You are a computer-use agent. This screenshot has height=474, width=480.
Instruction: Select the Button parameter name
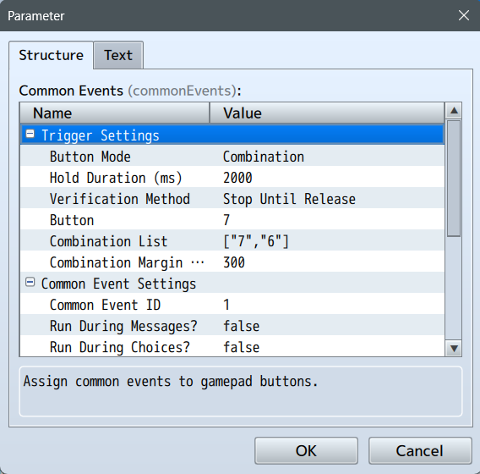point(72,219)
